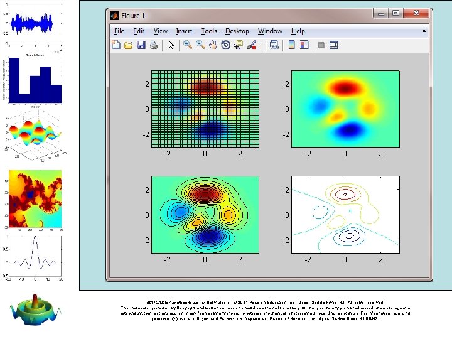Save the figure with the floppy disk icon

[x=141, y=45]
